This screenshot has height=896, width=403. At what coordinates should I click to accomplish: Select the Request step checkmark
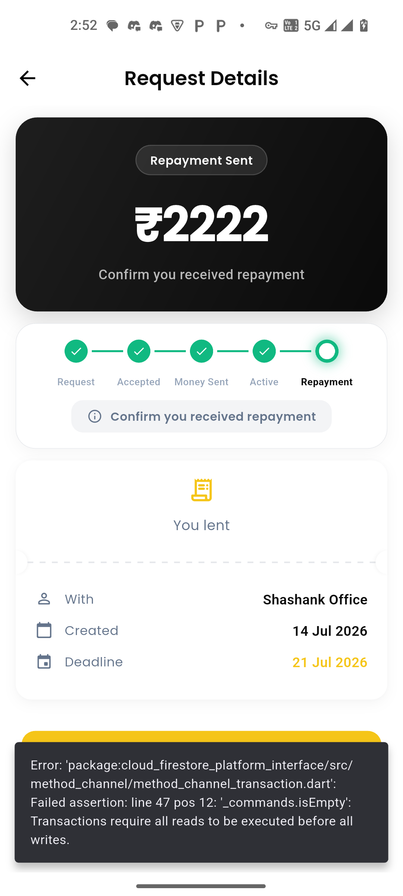tap(76, 351)
